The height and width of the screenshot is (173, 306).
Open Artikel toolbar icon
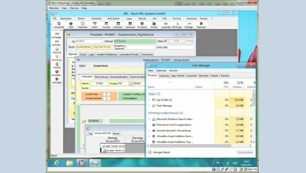pyautogui.click(x=154, y=25)
